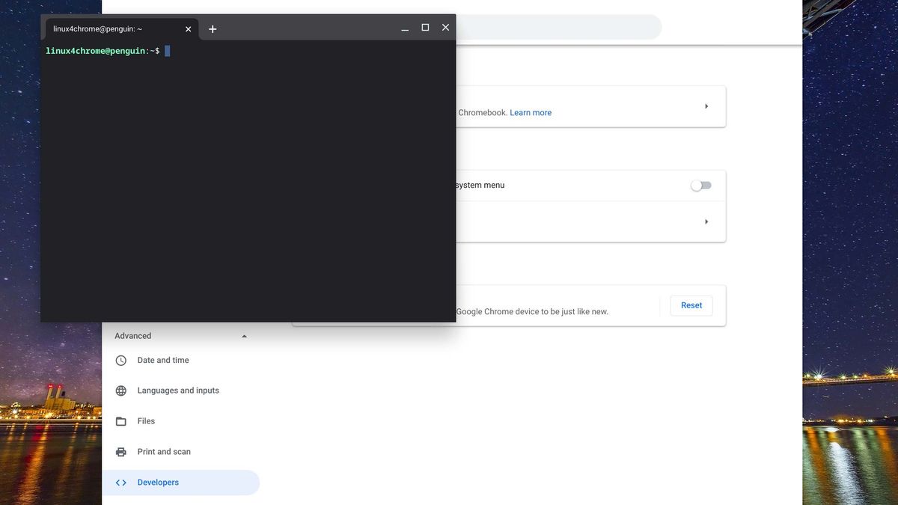Click the globe icon for Languages and inputs

[x=120, y=390]
